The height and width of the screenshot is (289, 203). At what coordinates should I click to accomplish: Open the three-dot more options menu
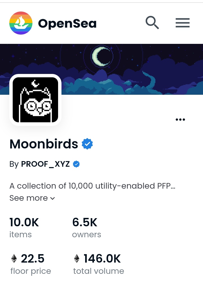pyautogui.click(x=180, y=119)
